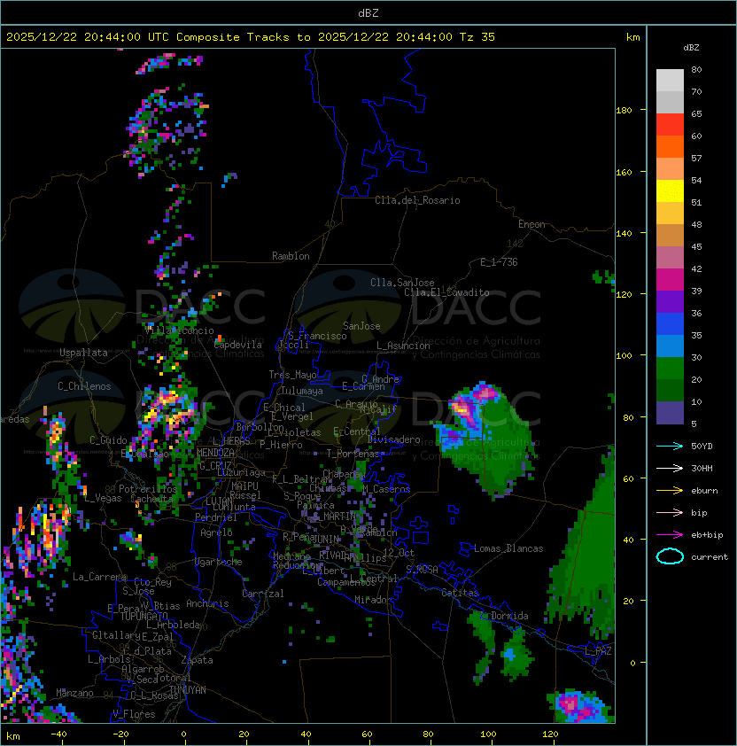Click the 'L_Asuncion' map label
The height and width of the screenshot is (746, 737).
click(403, 346)
